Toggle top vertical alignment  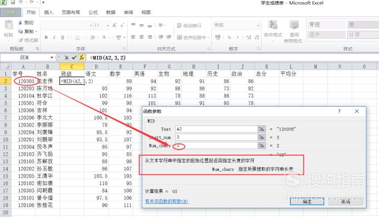tap(133, 25)
